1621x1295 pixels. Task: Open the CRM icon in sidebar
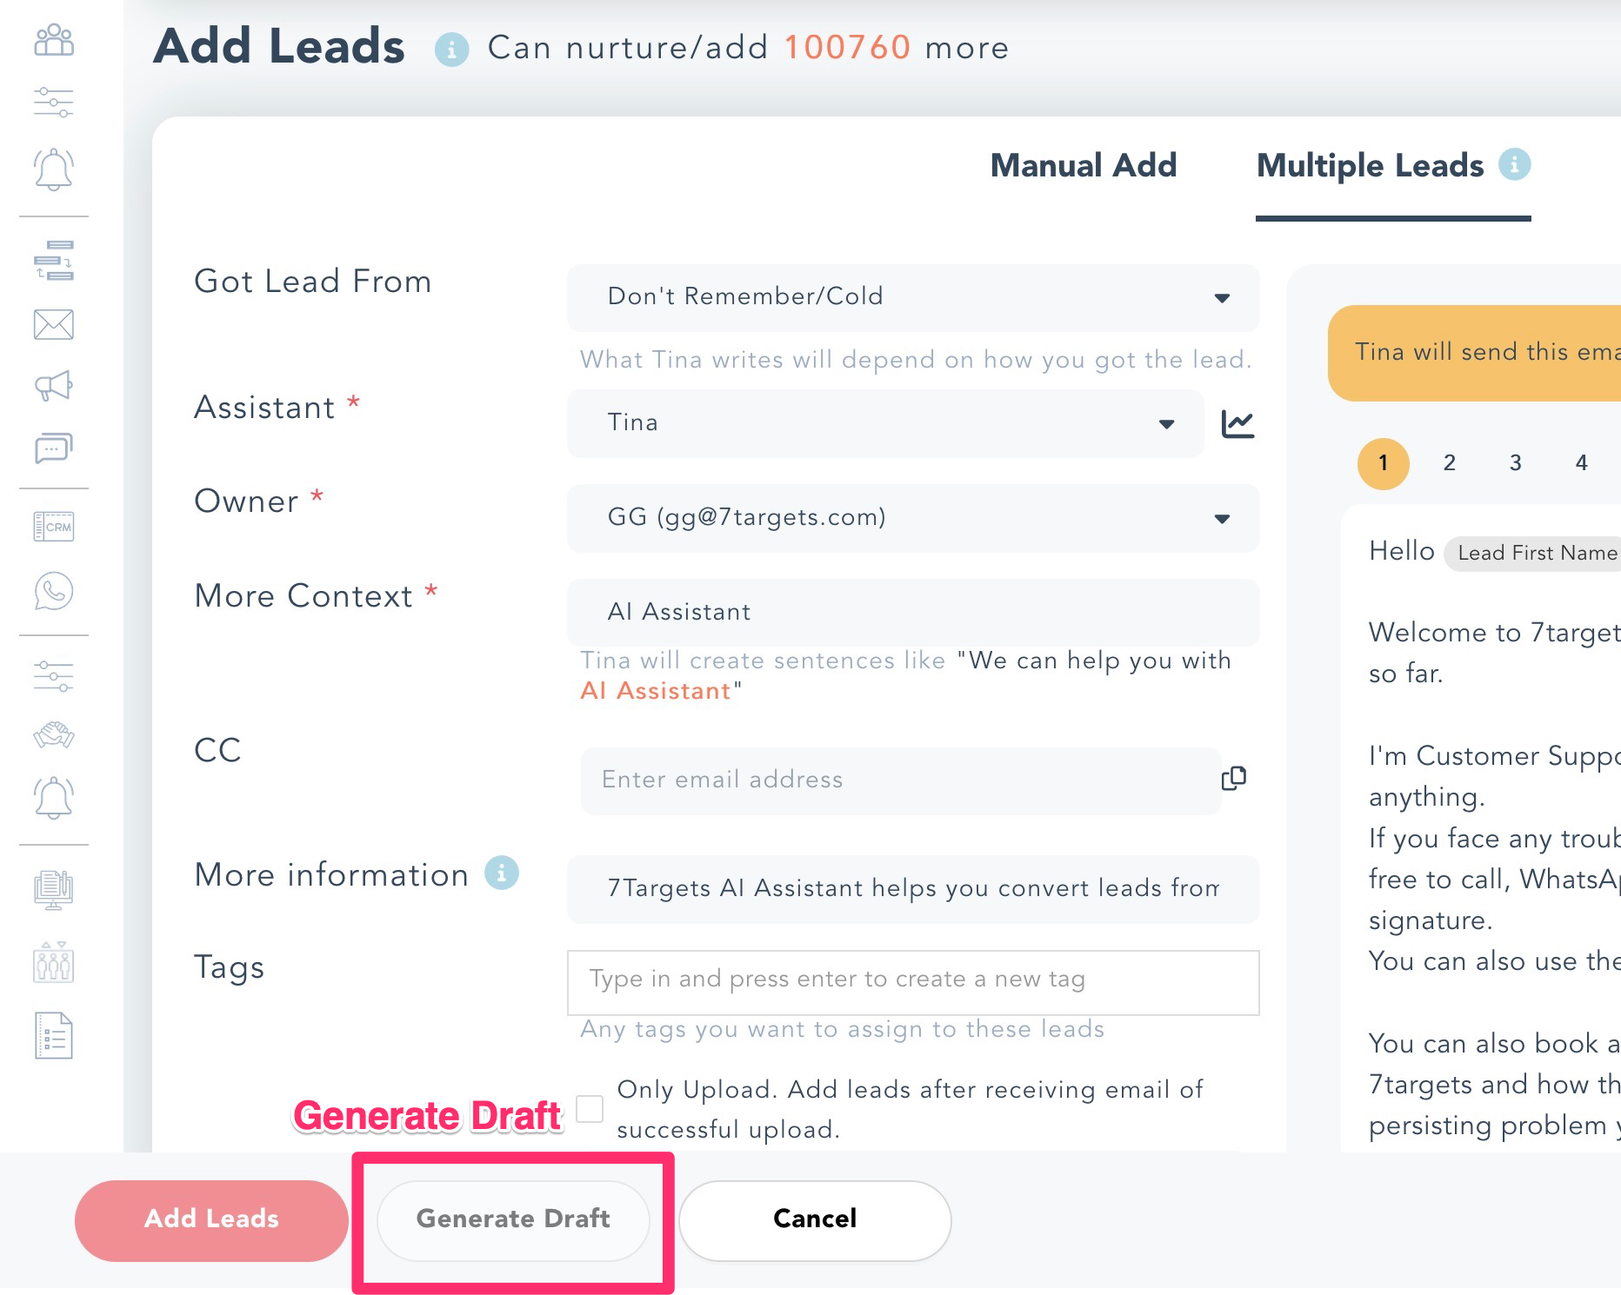(x=54, y=527)
